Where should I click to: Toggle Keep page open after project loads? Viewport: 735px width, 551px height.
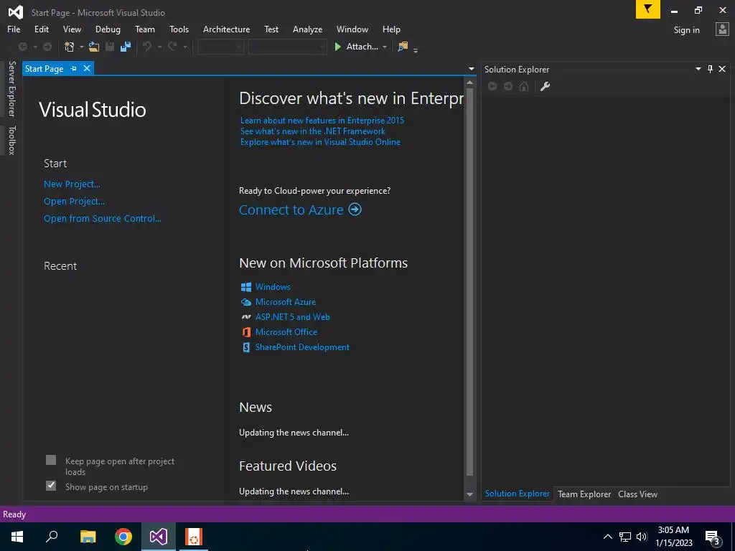pos(51,460)
